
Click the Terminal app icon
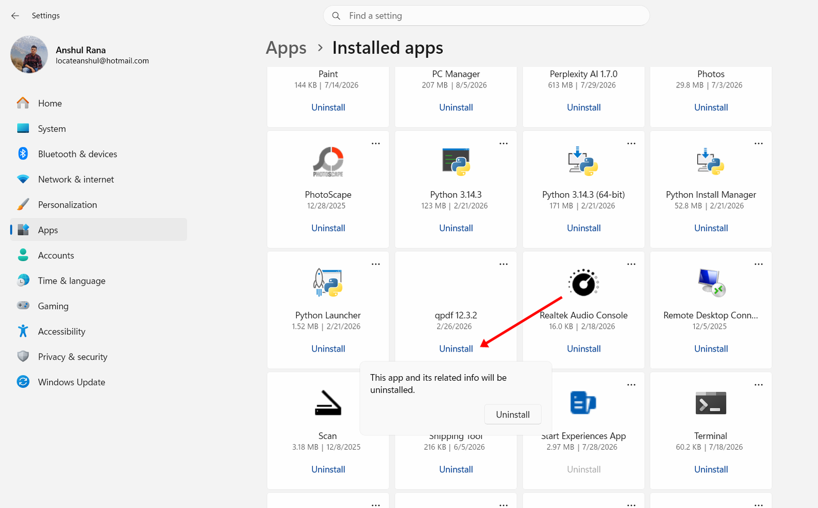pyautogui.click(x=711, y=403)
